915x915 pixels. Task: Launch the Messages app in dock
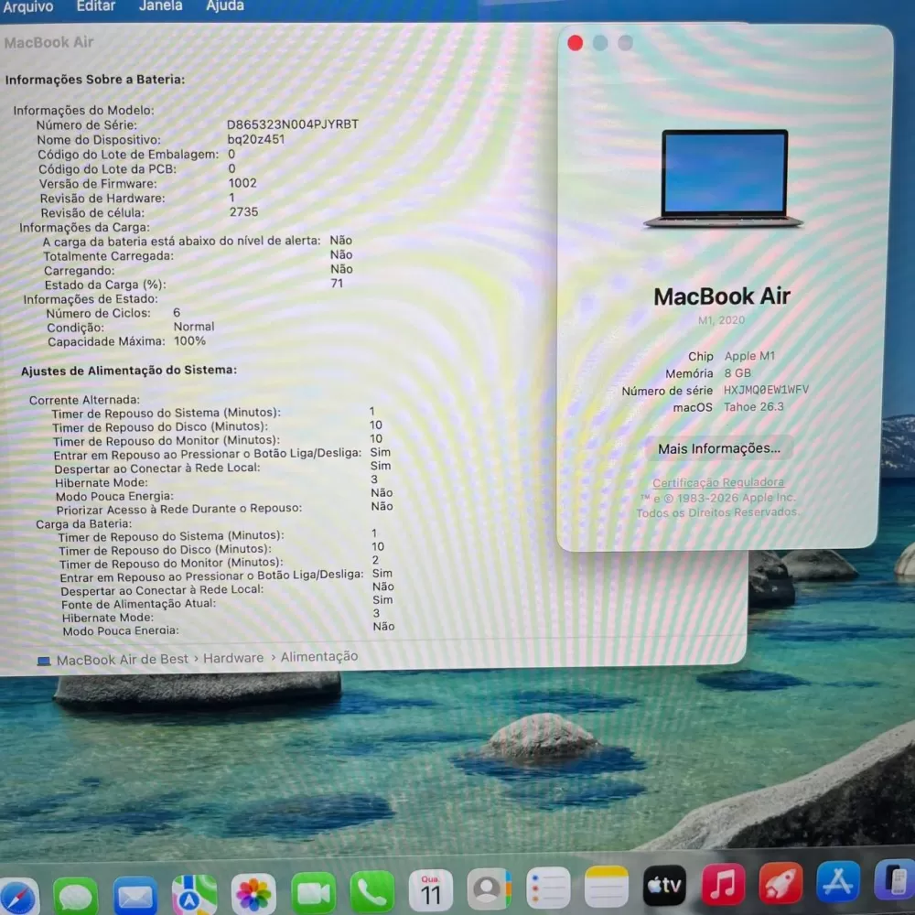click(x=76, y=894)
